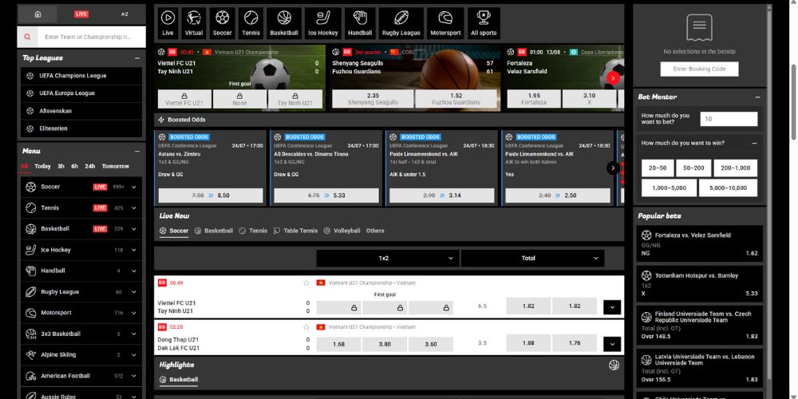798x399 pixels.
Task: Open the Total market dropdown
Action: pos(532,258)
